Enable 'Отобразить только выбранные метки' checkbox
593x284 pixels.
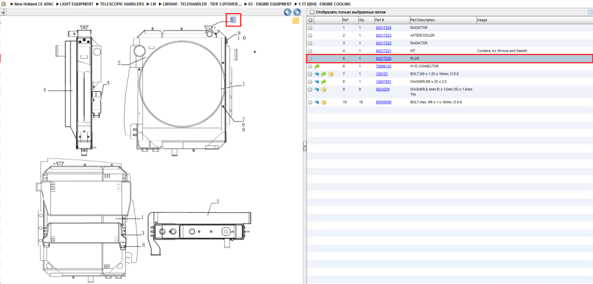coord(312,12)
